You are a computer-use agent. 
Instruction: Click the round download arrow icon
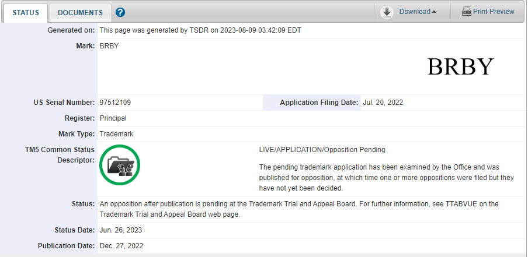[387, 12]
